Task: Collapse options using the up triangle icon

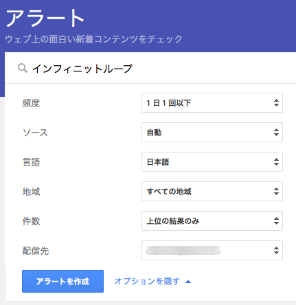Action: 188,282
